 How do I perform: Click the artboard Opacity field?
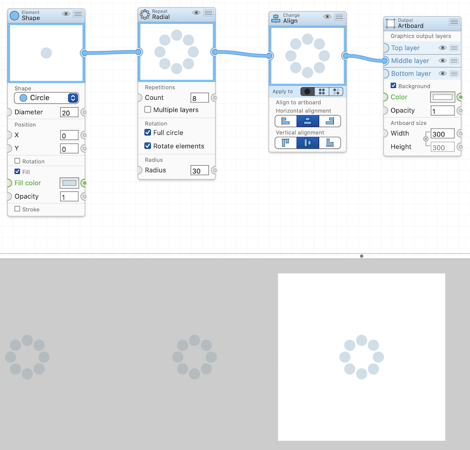442,111
